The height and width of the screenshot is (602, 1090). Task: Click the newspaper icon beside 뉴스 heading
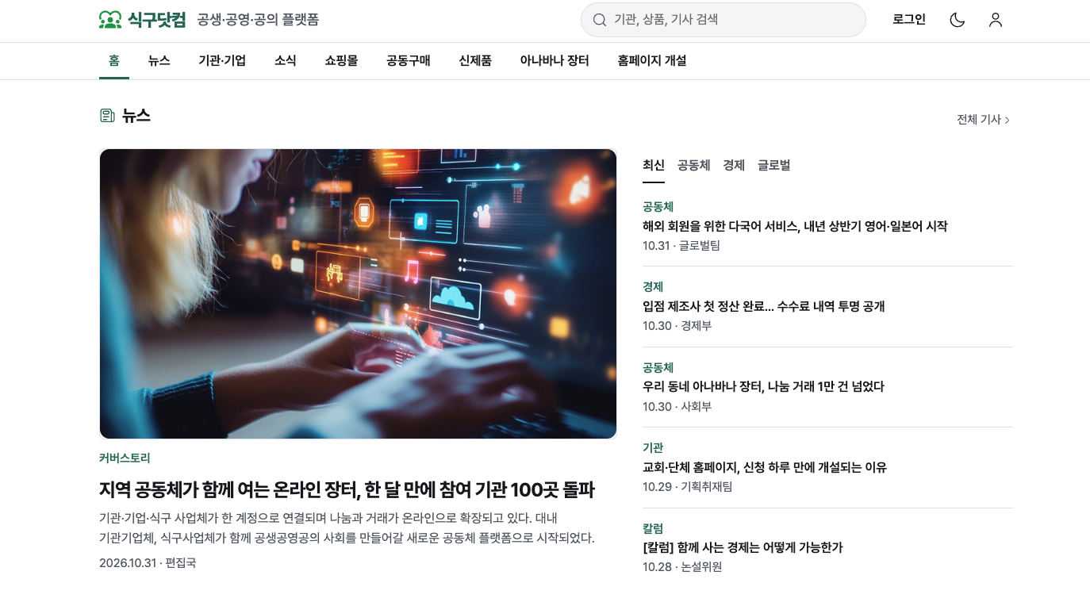[x=107, y=116]
